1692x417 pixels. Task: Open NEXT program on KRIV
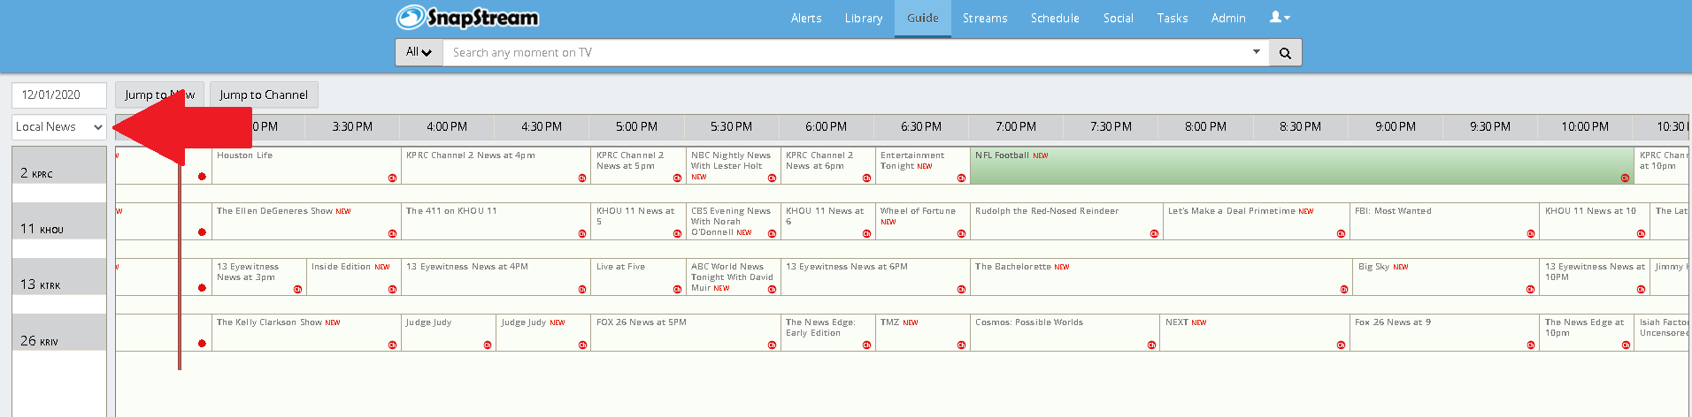(1255, 332)
